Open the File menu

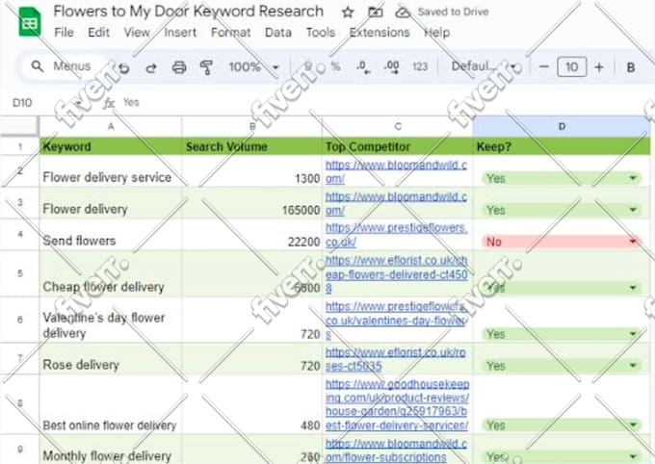pos(64,32)
